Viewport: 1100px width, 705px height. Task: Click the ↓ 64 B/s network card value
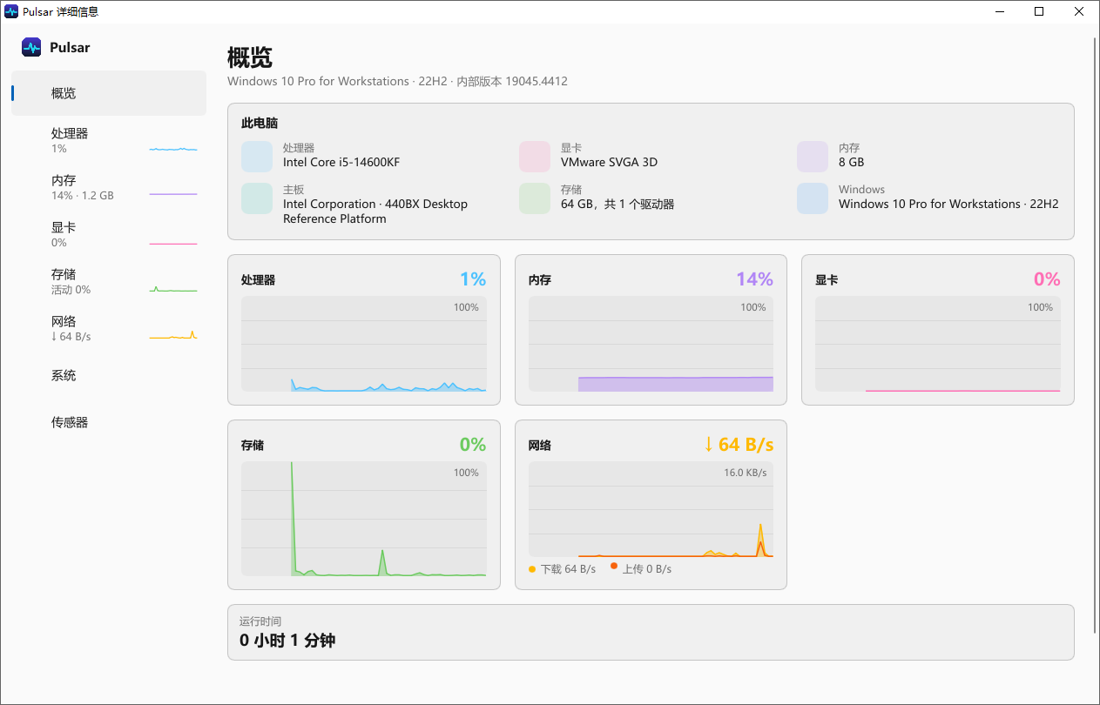click(x=739, y=444)
